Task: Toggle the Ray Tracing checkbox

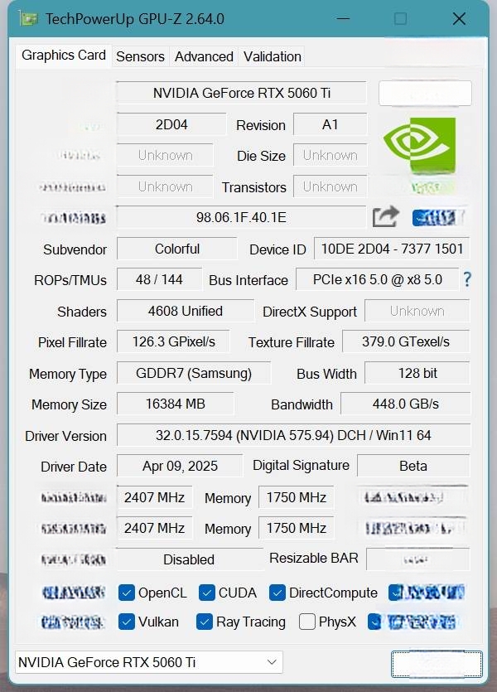Action: point(204,622)
